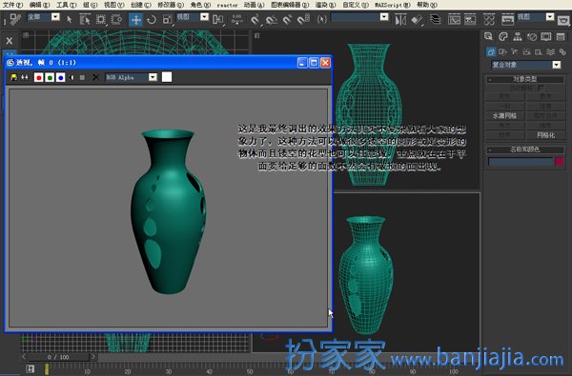This screenshot has height=376, width=572.
Task: Clear the rendered image with X button
Action: 95,77
